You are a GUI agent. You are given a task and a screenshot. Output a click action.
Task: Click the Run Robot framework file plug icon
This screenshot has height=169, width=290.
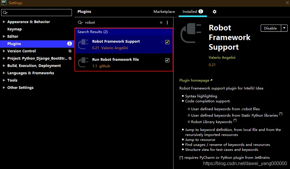pyautogui.click(x=83, y=62)
